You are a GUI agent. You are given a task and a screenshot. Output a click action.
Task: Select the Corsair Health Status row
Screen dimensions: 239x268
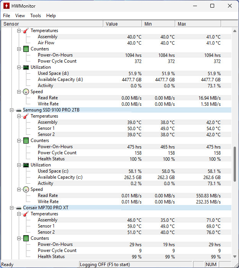[x=134, y=257]
